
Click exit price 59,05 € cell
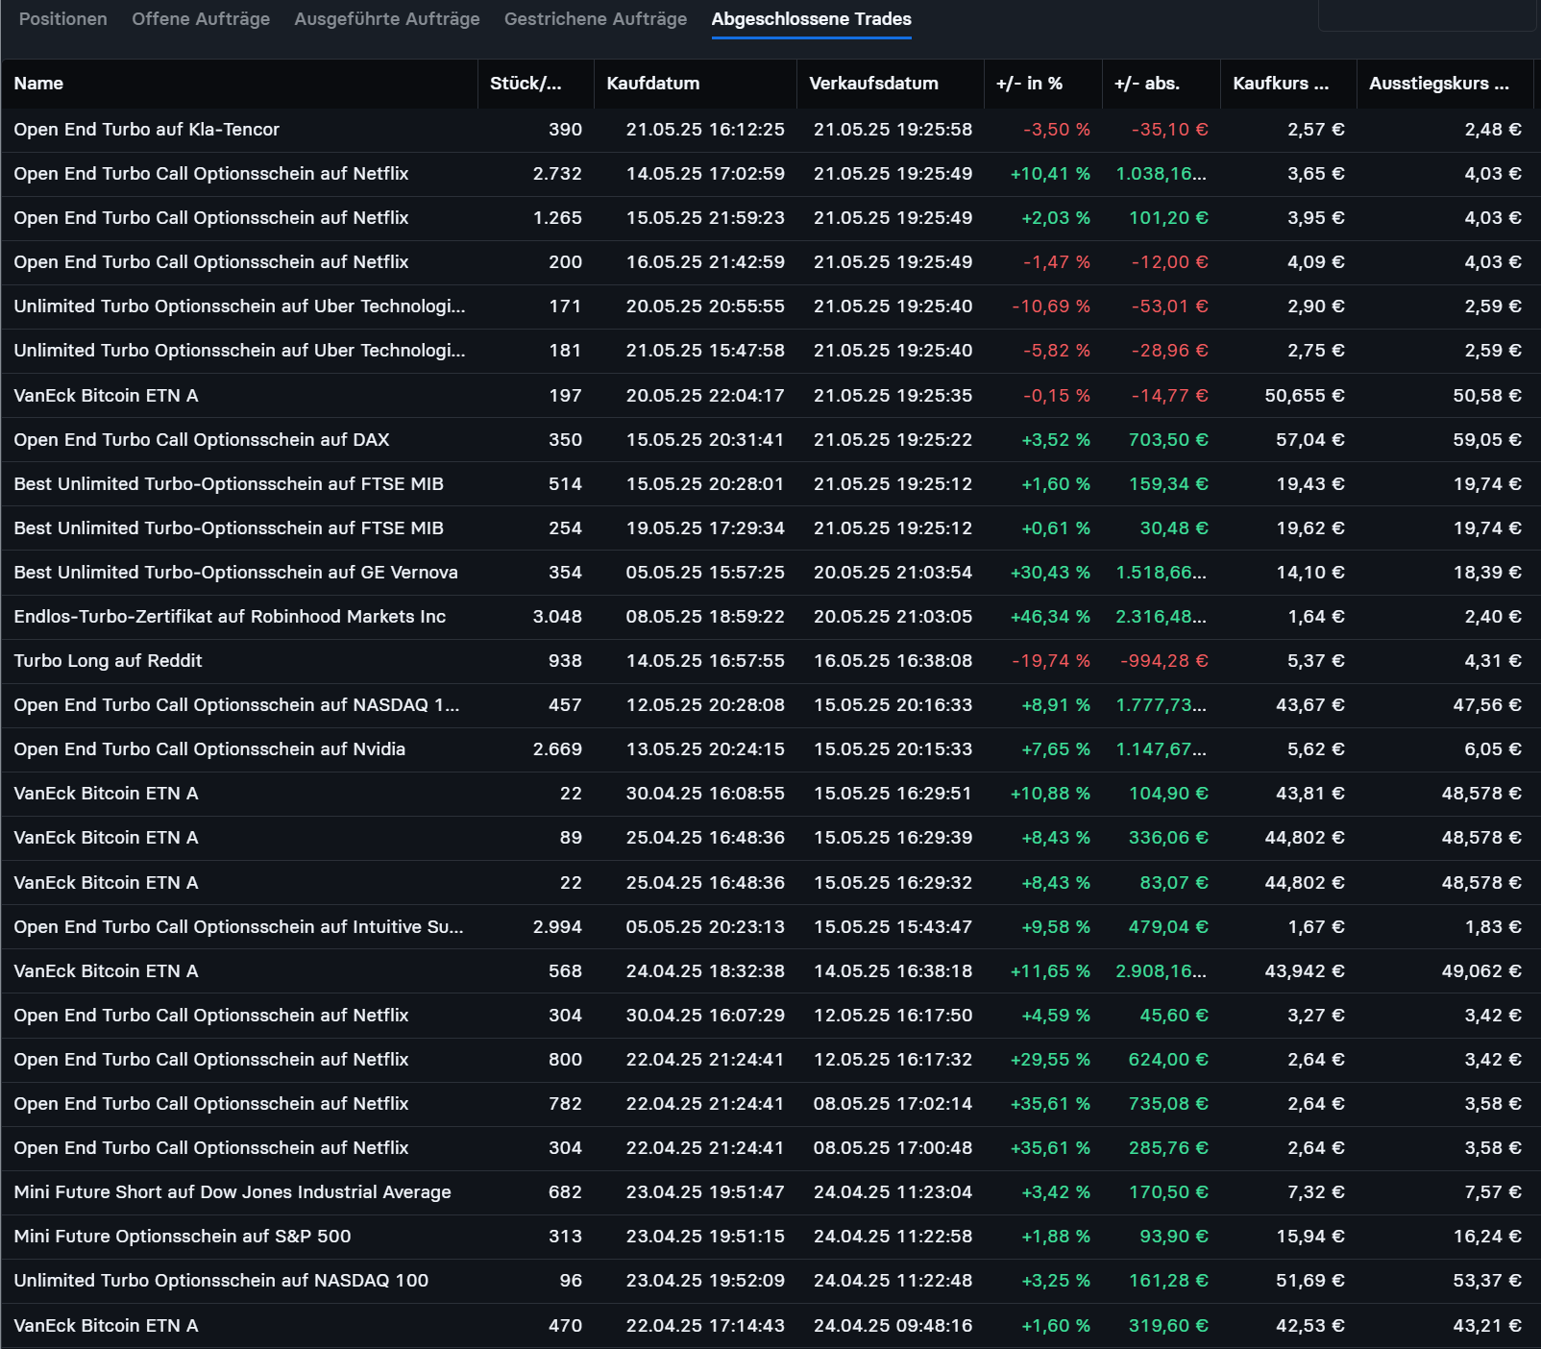(1487, 439)
